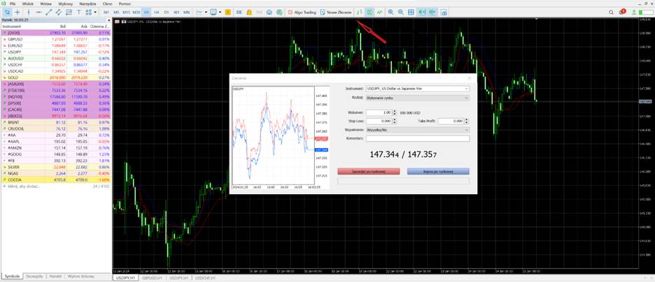Switch chart to W1 timeframe

(177, 12)
